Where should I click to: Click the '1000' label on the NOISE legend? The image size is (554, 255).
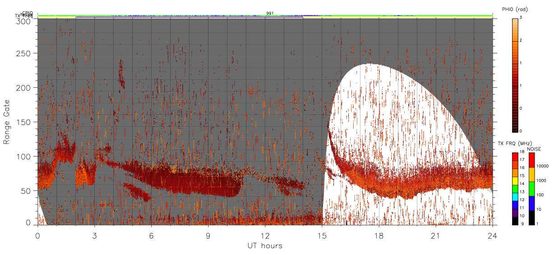542,181
